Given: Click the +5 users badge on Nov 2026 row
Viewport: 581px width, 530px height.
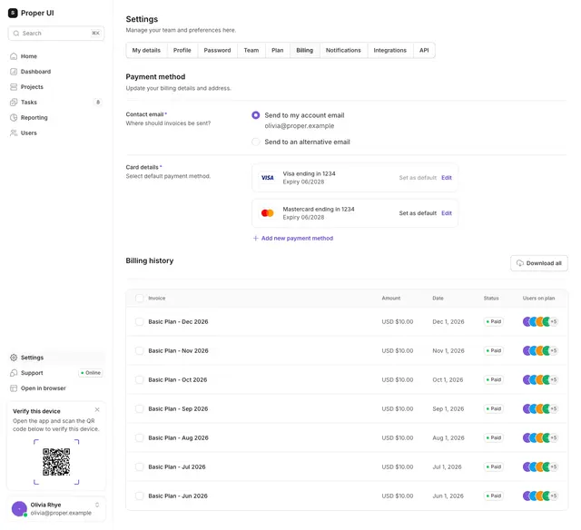Looking at the screenshot, I should (554, 350).
